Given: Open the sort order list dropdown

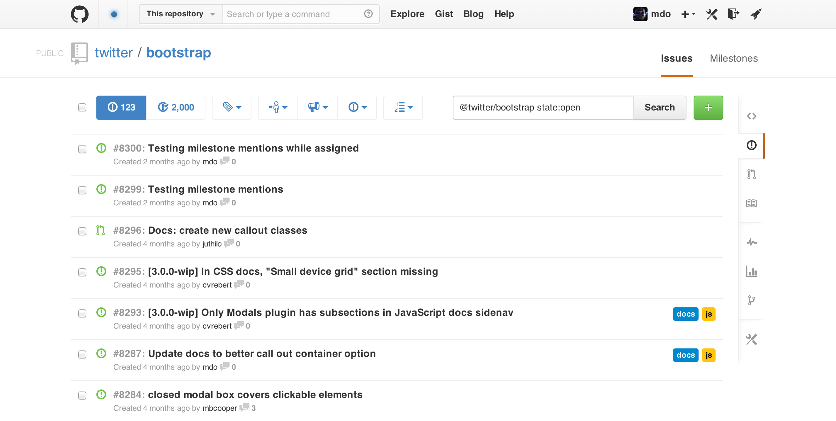Looking at the screenshot, I should [403, 108].
